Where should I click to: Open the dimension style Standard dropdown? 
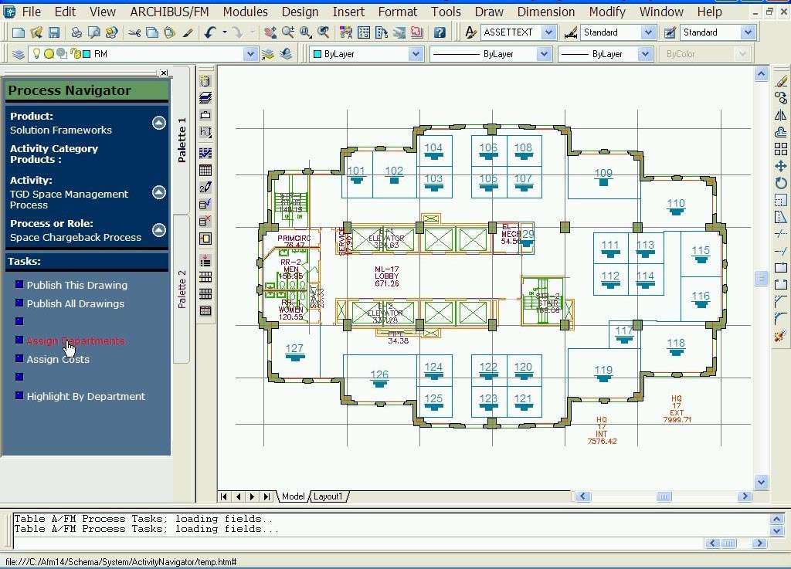(x=648, y=32)
